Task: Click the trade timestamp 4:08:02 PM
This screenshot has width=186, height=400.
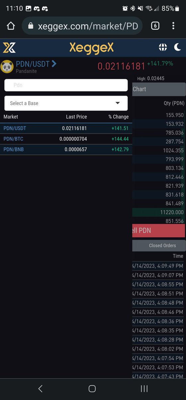Action: pos(158,349)
